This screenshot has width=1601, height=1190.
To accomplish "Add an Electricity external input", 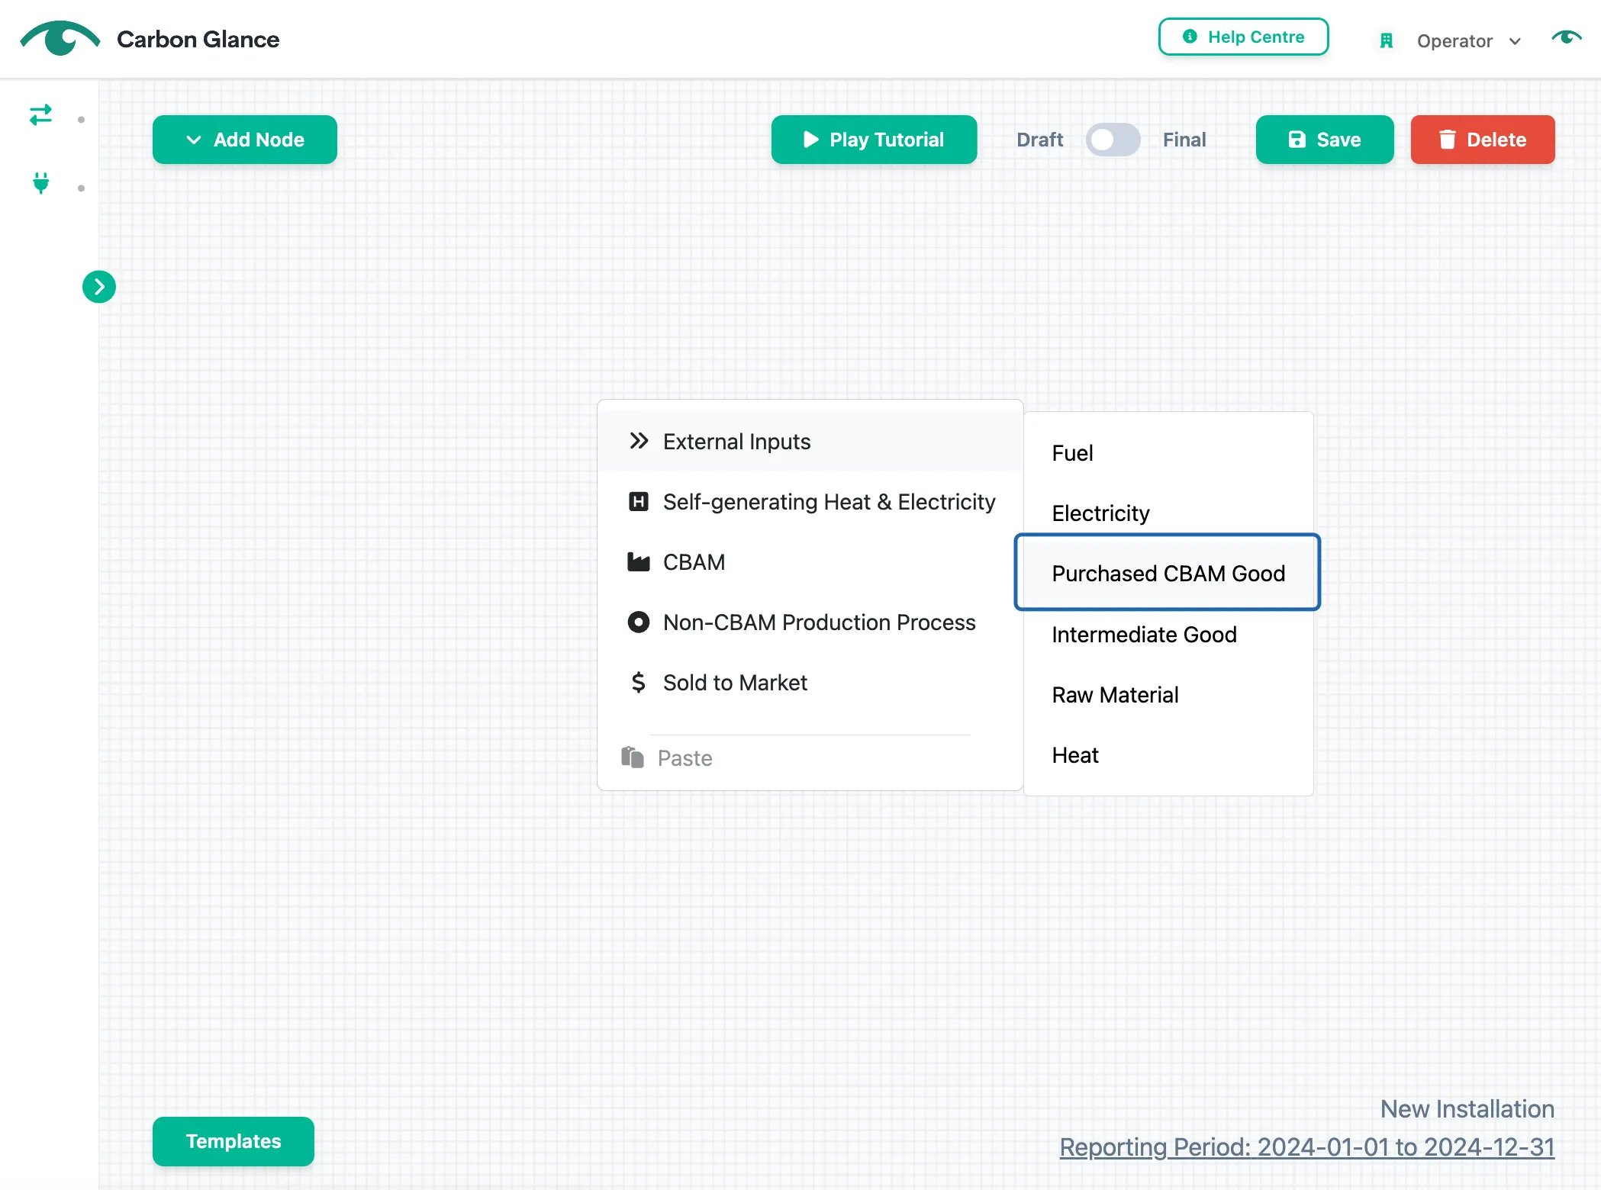I will tap(1168, 513).
